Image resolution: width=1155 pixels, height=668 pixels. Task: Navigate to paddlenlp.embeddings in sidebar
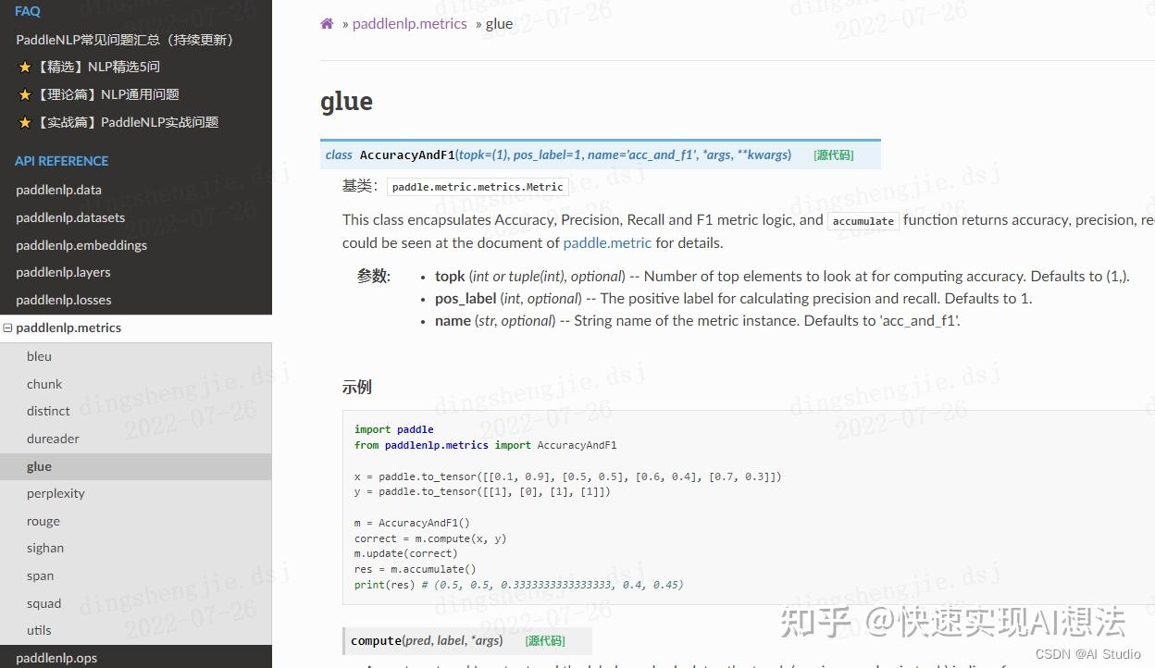pyautogui.click(x=81, y=245)
